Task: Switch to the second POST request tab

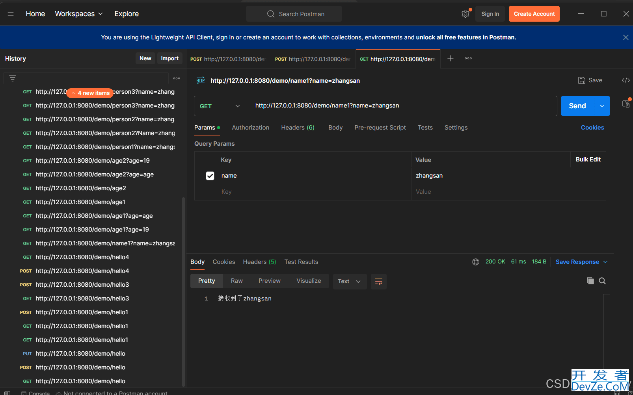Action: [x=313, y=59]
